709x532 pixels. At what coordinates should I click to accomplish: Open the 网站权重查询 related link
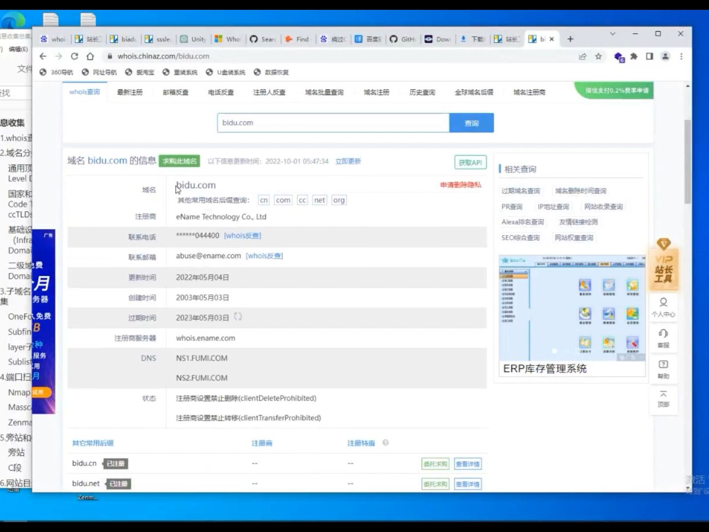(x=574, y=237)
